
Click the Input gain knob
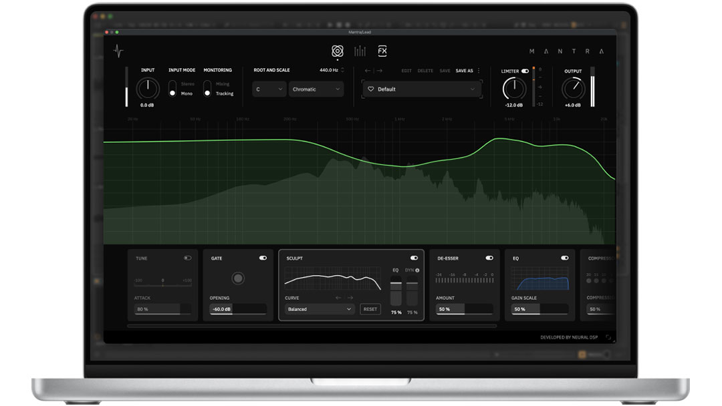[148, 88]
